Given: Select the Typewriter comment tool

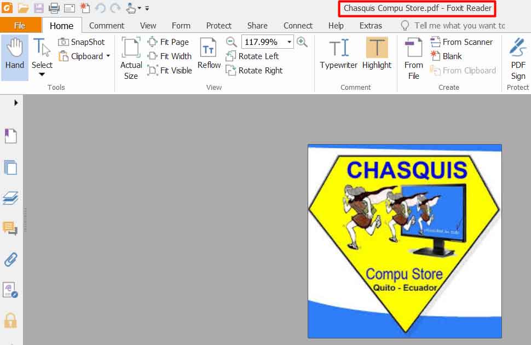Looking at the screenshot, I should pyautogui.click(x=339, y=54).
